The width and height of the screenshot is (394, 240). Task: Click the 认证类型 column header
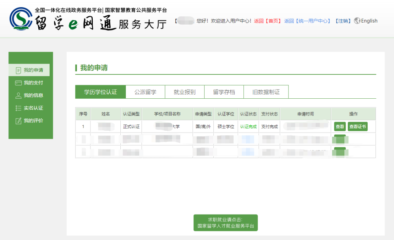131,114
